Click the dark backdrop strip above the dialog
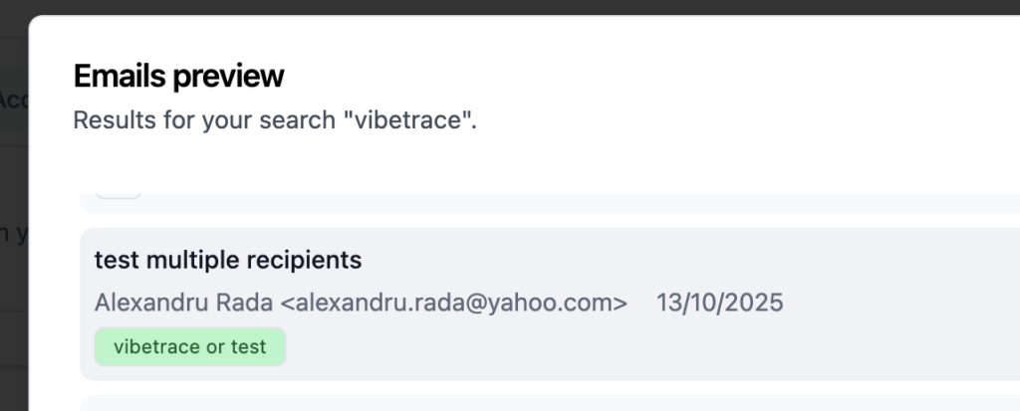This screenshot has height=411, width=1020. (498, 7)
